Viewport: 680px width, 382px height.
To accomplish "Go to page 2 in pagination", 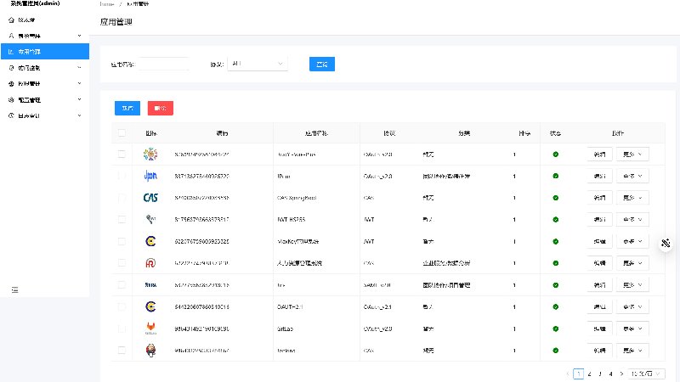I will pyautogui.click(x=589, y=374).
